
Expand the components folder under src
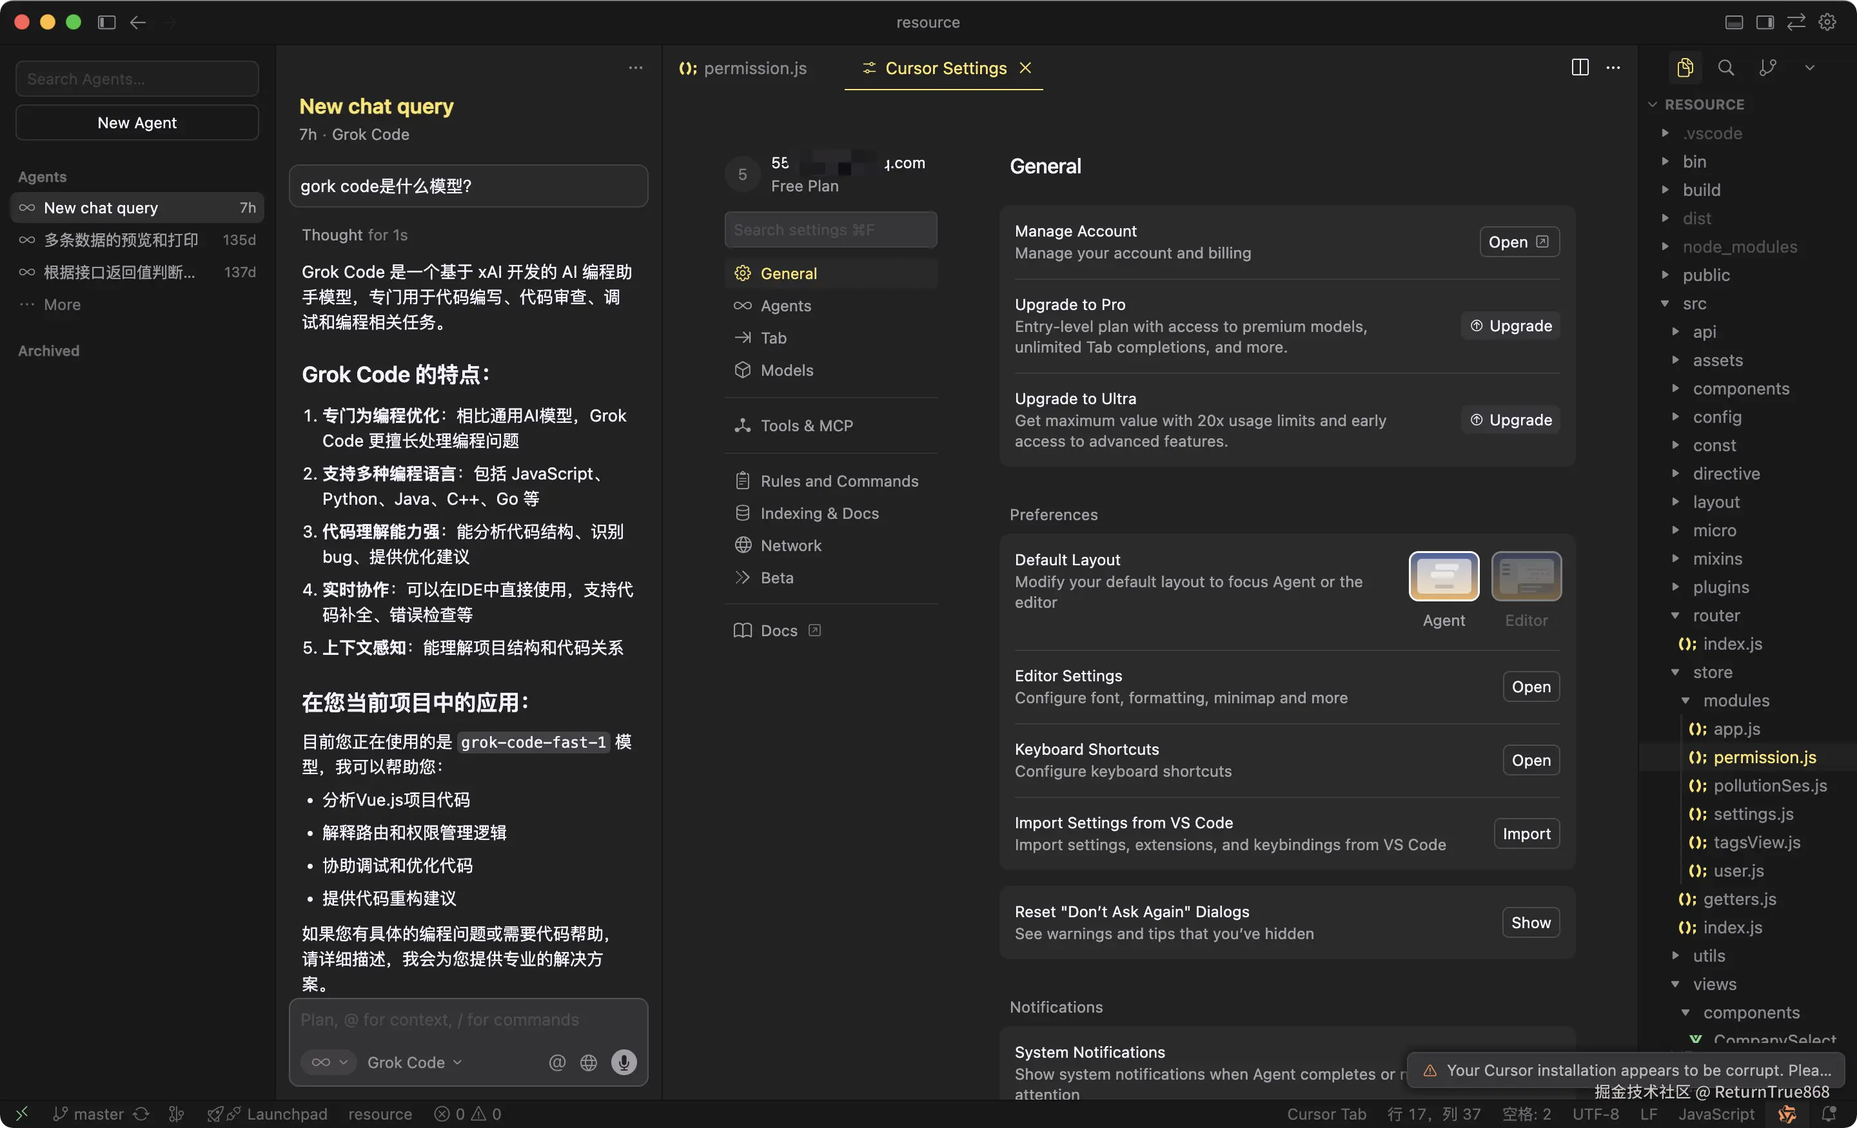[x=1740, y=389]
